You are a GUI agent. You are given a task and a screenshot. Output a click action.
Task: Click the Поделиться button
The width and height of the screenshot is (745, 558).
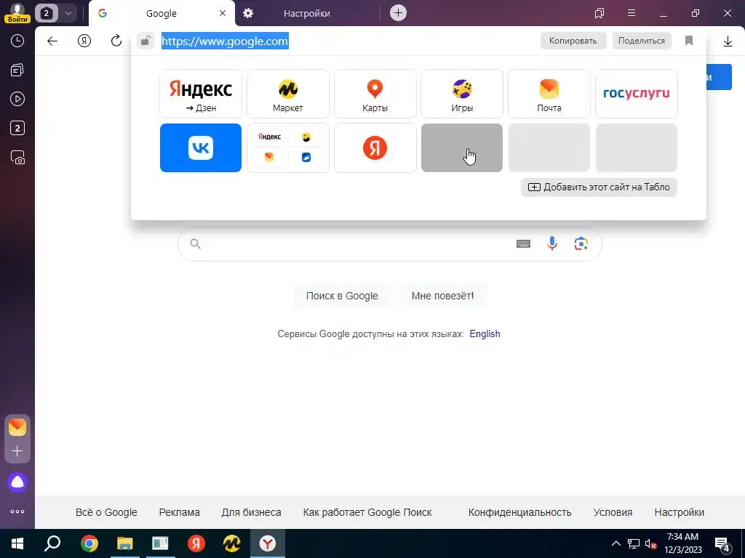pos(642,41)
